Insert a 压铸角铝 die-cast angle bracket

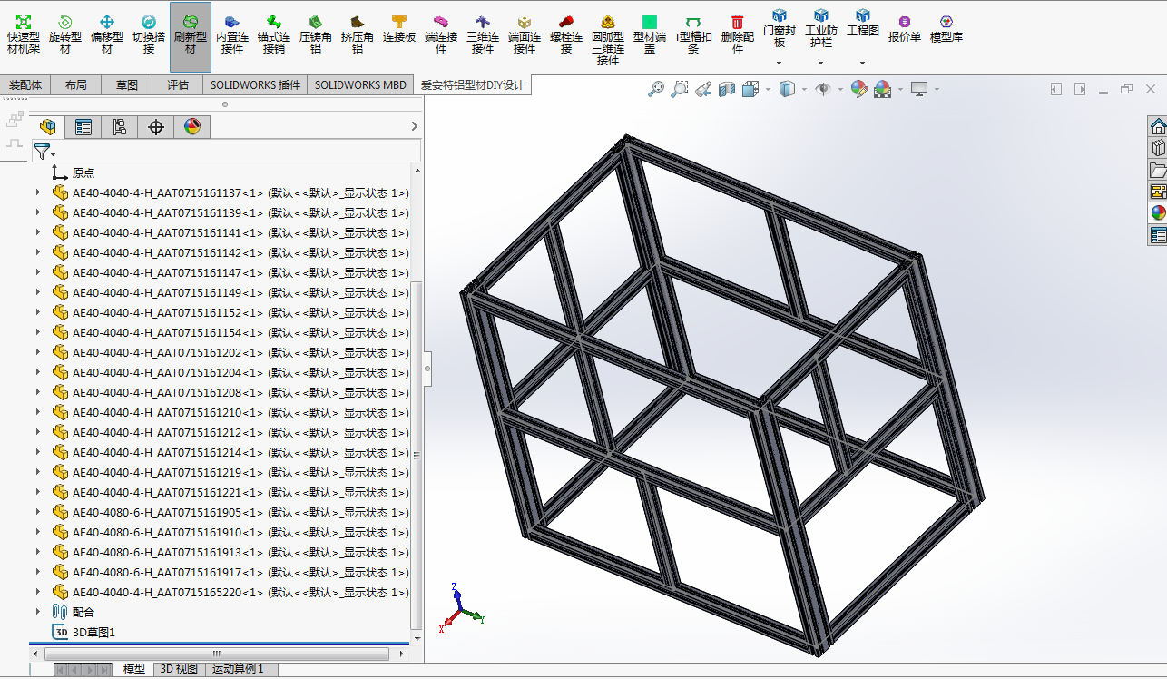316,34
